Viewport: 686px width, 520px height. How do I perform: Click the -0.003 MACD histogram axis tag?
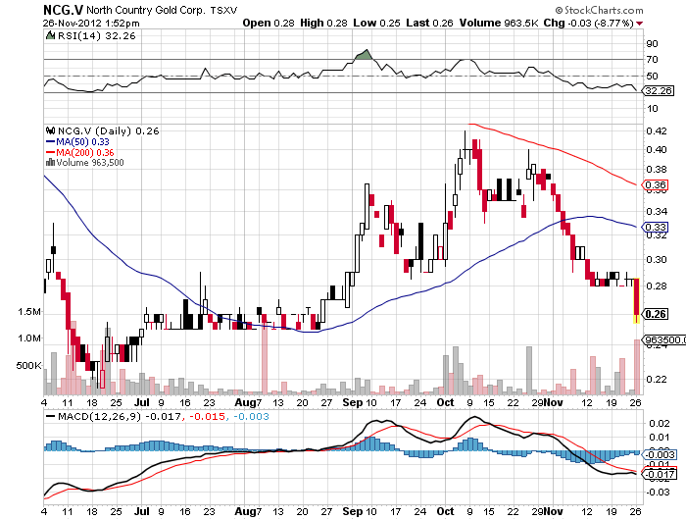[x=659, y=454]
